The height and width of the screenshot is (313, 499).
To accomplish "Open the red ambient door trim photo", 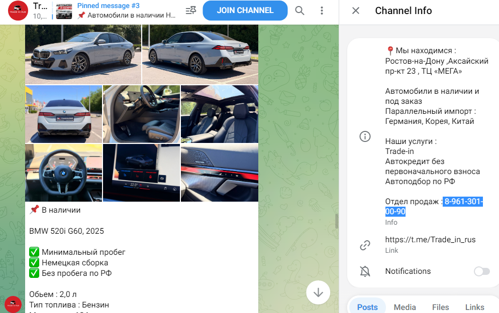I will coord(220,173).
